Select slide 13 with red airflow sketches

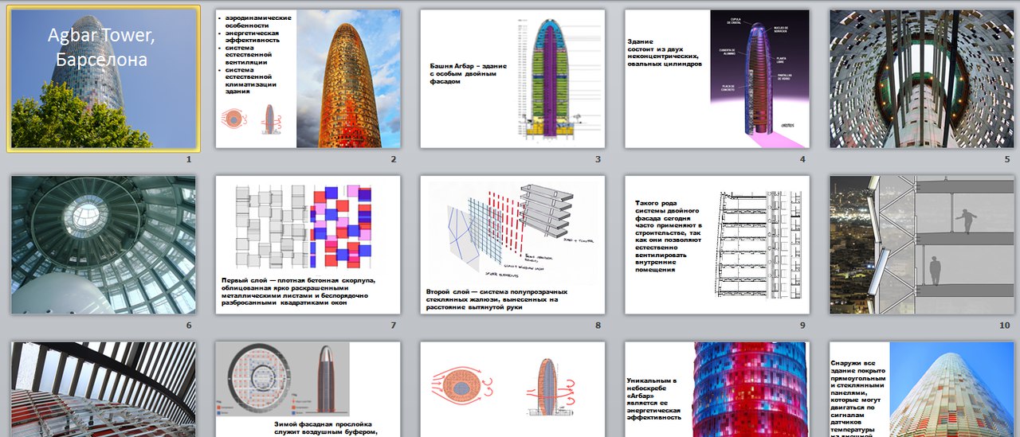[x=512, y=389]
